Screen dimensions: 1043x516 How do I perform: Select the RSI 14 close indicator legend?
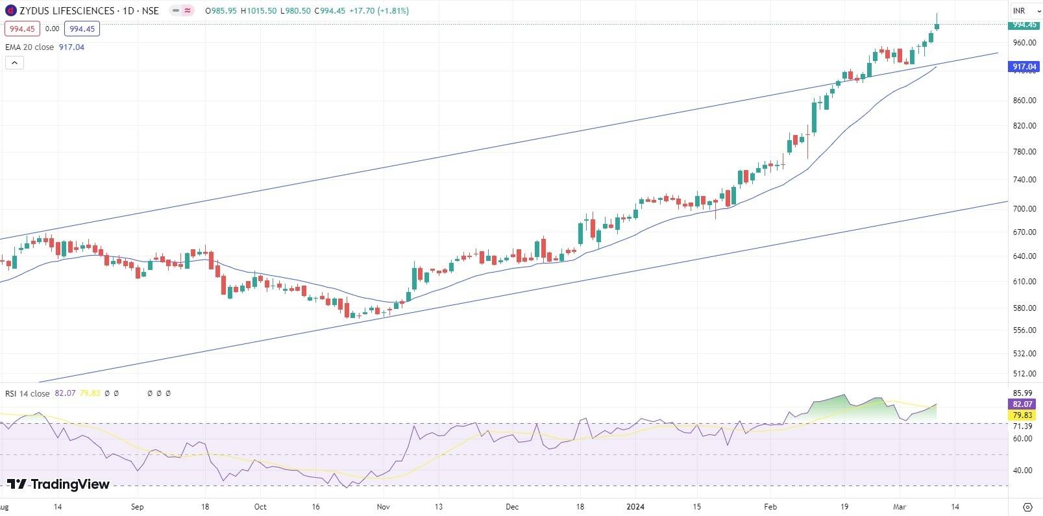[27, 393]
